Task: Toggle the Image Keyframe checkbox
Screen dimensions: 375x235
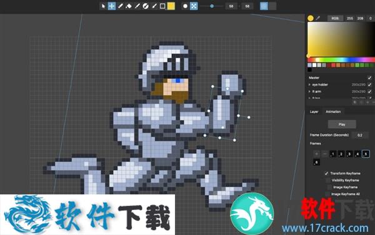Action: pyautogui.click(x=329, y=187)
